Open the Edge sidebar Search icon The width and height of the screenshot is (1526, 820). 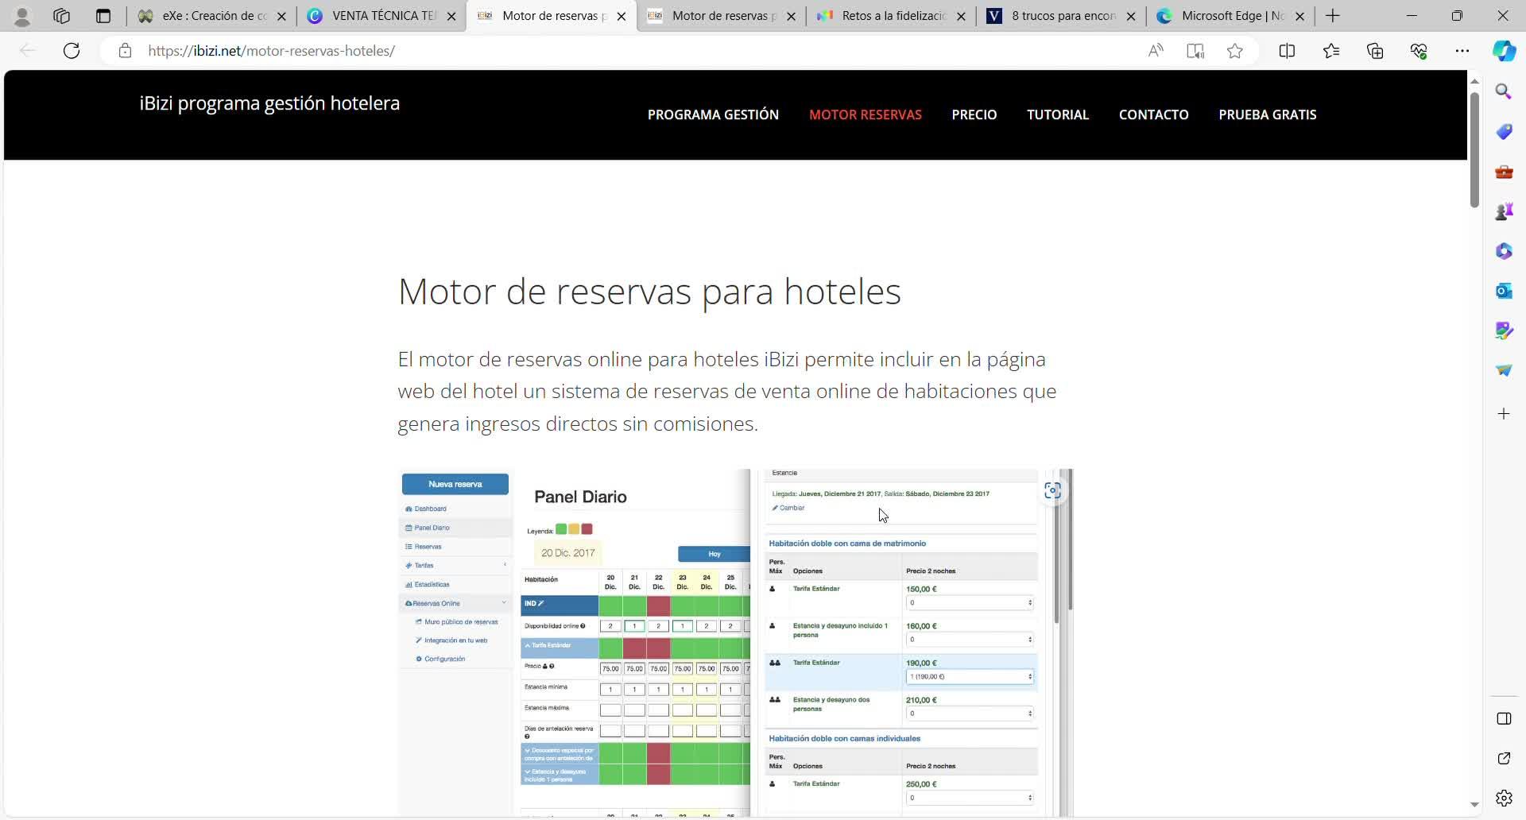pos(1504,91)
